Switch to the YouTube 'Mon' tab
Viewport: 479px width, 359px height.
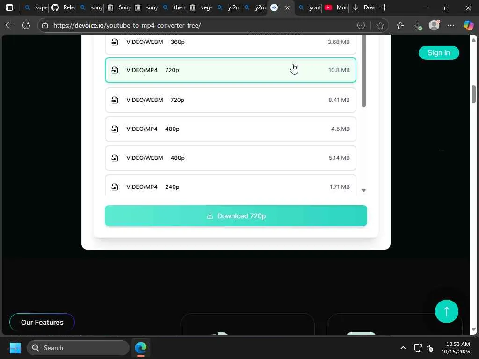[x=336, y=7]
